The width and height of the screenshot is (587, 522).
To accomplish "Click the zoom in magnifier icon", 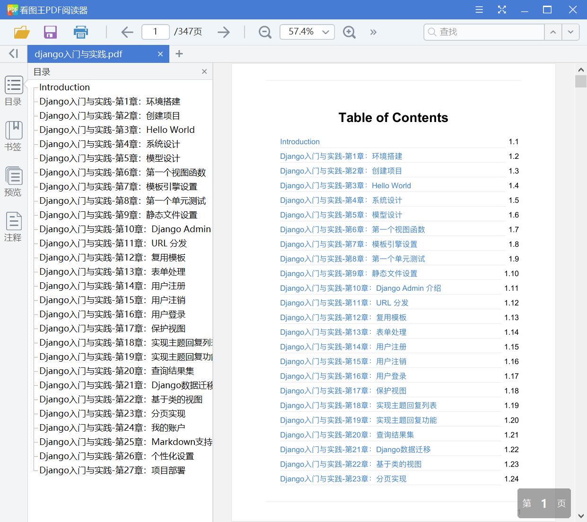I will pos(349,32).
